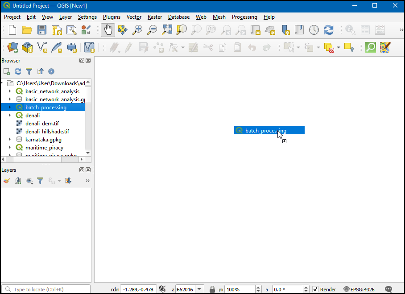Open the log messages speech bubble icon

388,290
